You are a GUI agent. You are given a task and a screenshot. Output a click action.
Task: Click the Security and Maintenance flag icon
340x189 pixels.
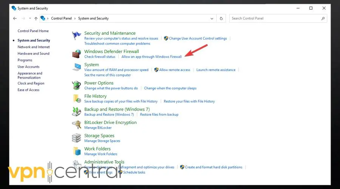click(x=76, y=36)
